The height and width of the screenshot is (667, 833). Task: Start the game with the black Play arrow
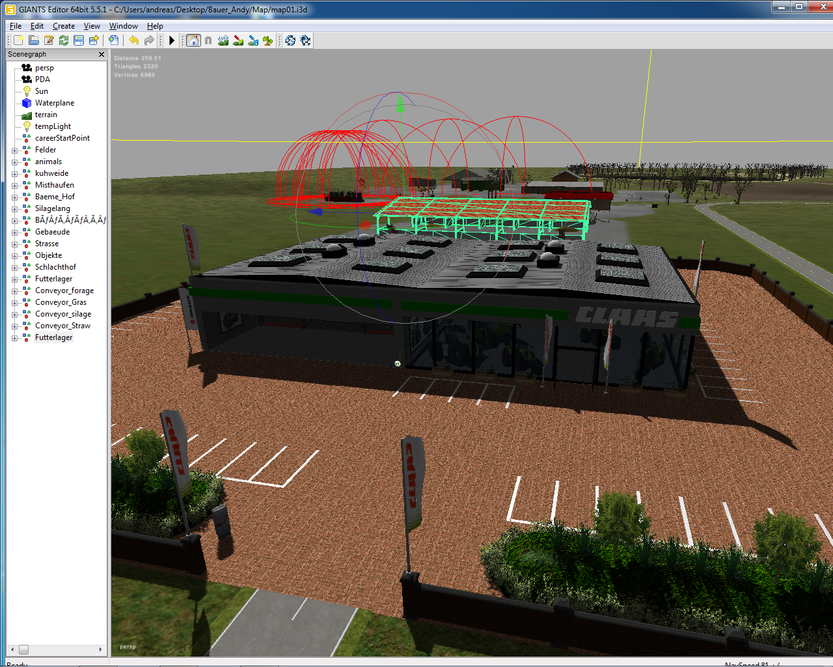click(x=172, y=40)
